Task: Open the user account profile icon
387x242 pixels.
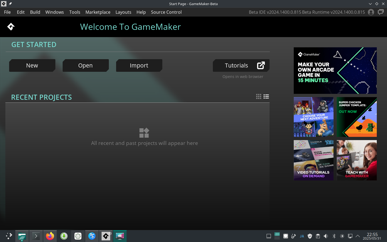Action: tap(371, 12)
